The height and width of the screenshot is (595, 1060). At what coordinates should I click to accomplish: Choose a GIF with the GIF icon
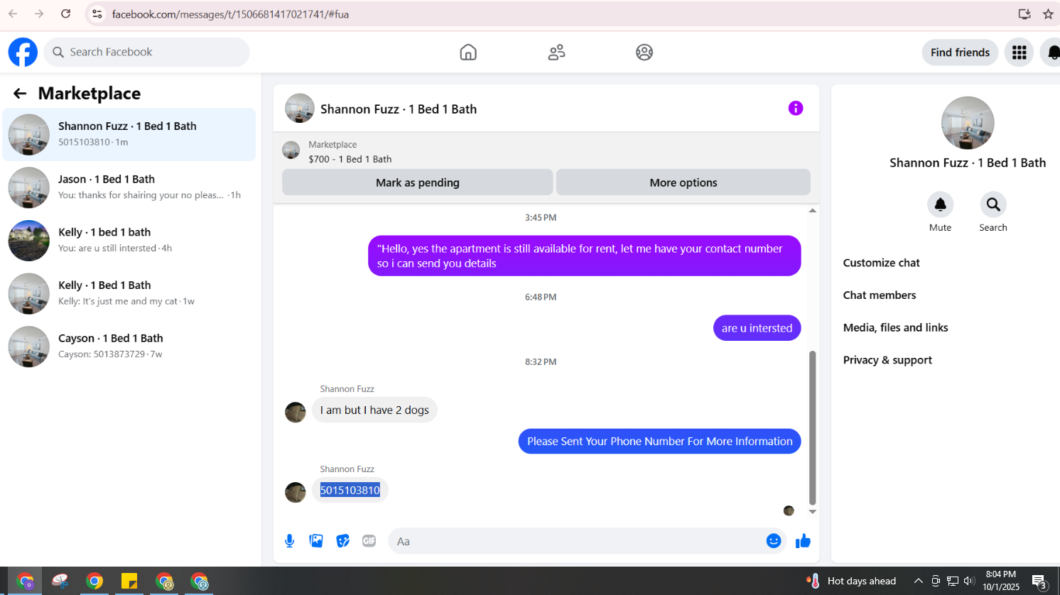tap(369, 541)
